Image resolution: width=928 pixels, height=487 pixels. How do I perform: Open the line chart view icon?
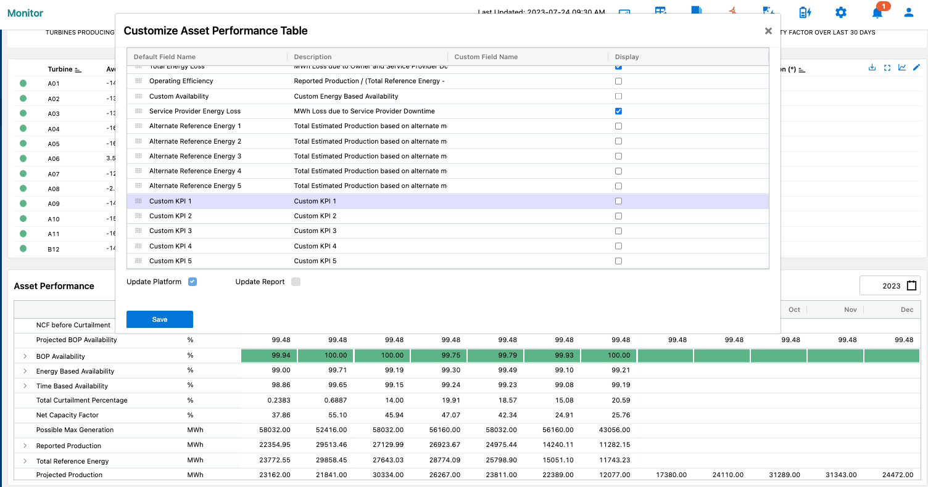click(x=902, y=68)
